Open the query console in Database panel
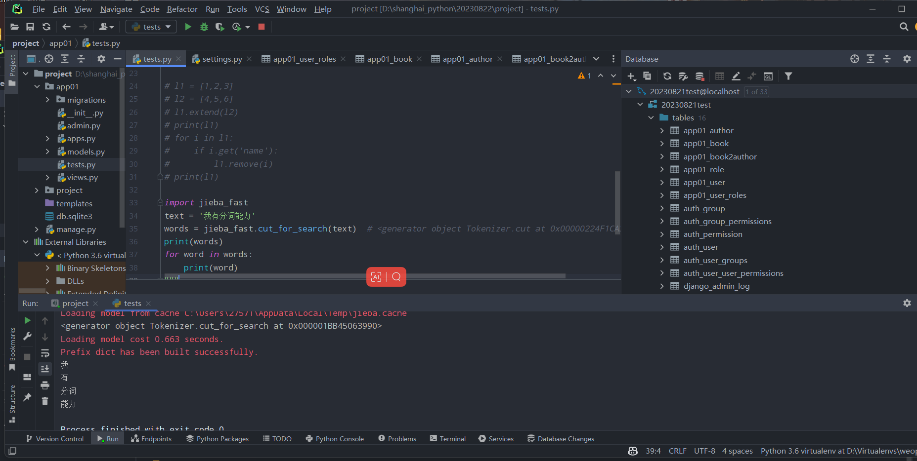This screenshot has height=461, width=917. (768, 76)
